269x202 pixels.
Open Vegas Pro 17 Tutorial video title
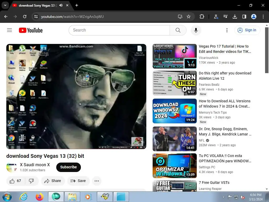click(225, 49)
